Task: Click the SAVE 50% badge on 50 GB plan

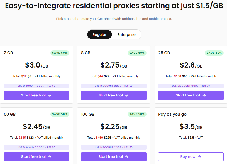Action: point(60,114)
